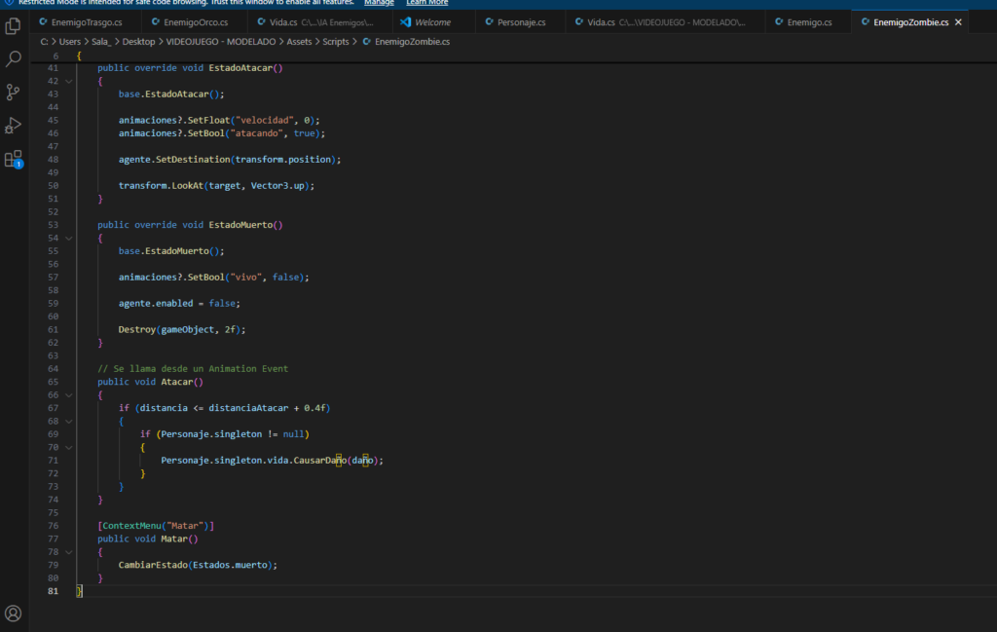Collapse the fold at line 68
This screenshot has width=997, height=632.
tap(69, 422)
